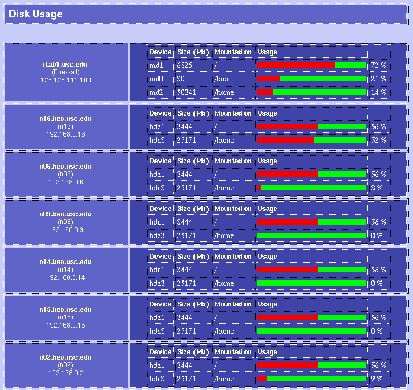Image resolution: width=413 pixels, height=390 pixels.
Task: Open the n06.beo.usc.edu host entry
Action: point(65,167)
